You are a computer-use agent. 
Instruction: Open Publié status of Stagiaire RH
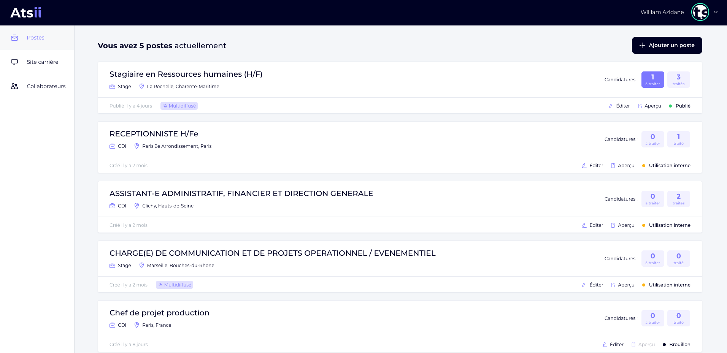(x=679, y=106)
